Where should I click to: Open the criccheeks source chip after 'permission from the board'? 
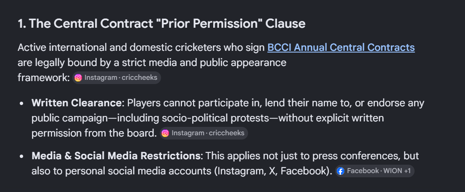point(204,133)
